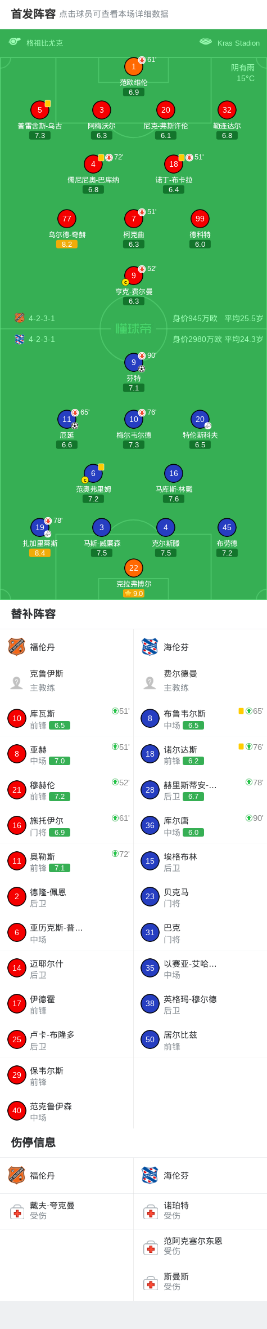Viewport: 267px width, 1329px height.
Task: Click the 海伦芬 club crest in substitutes
Action: [150, 647]
